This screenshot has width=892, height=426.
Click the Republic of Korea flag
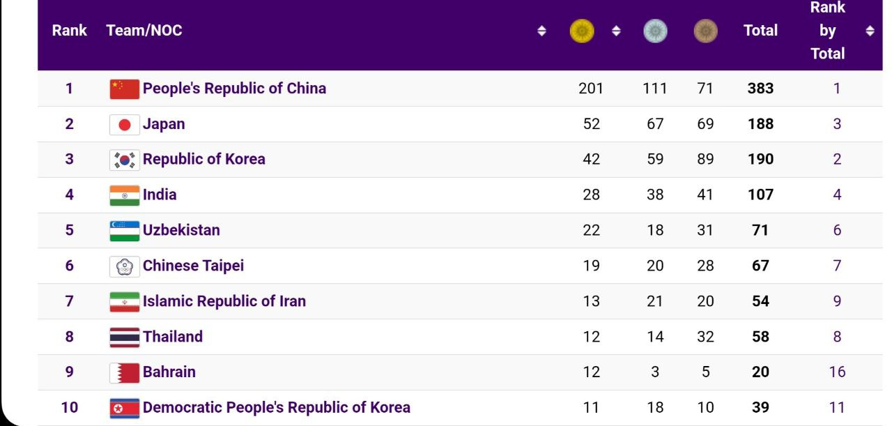tap(125, 160)
